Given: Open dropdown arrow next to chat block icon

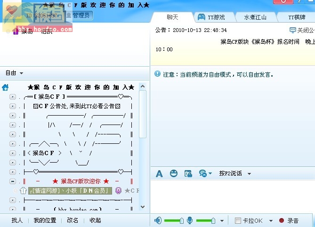Looking at the screenshot, I should [210, 173].
